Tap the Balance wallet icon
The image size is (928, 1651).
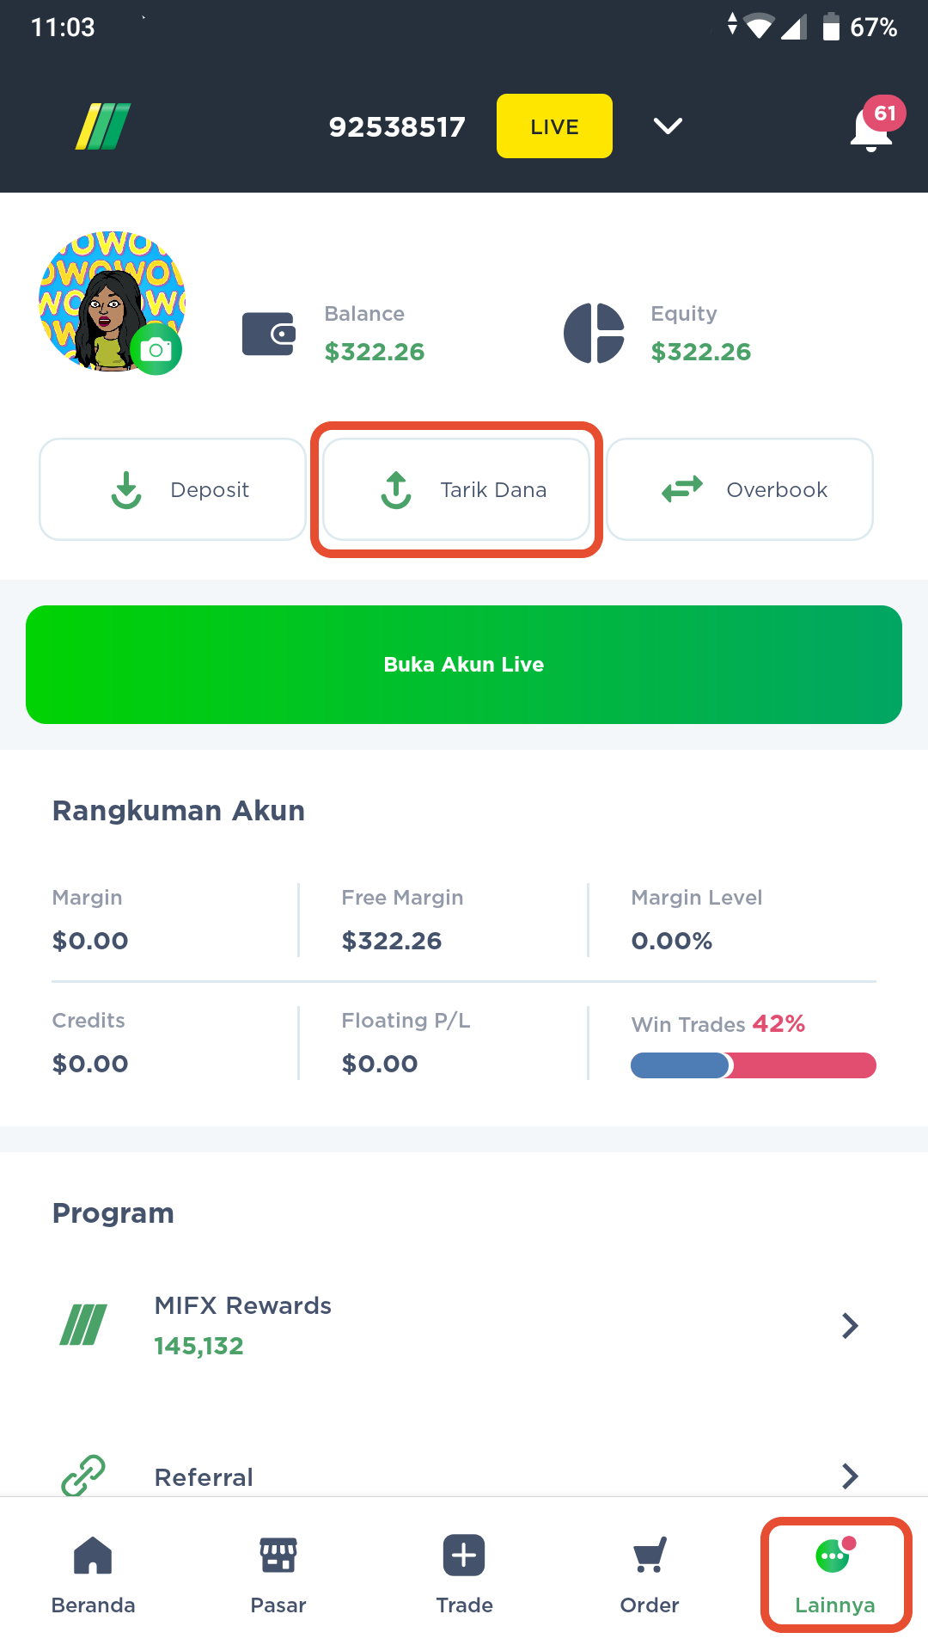[x=269, y=334]
